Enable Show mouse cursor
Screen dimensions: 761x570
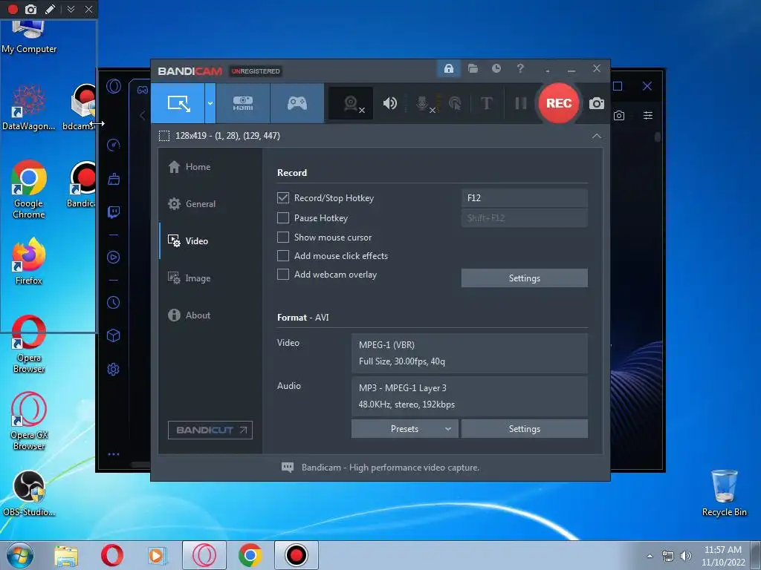coord(283,237)
